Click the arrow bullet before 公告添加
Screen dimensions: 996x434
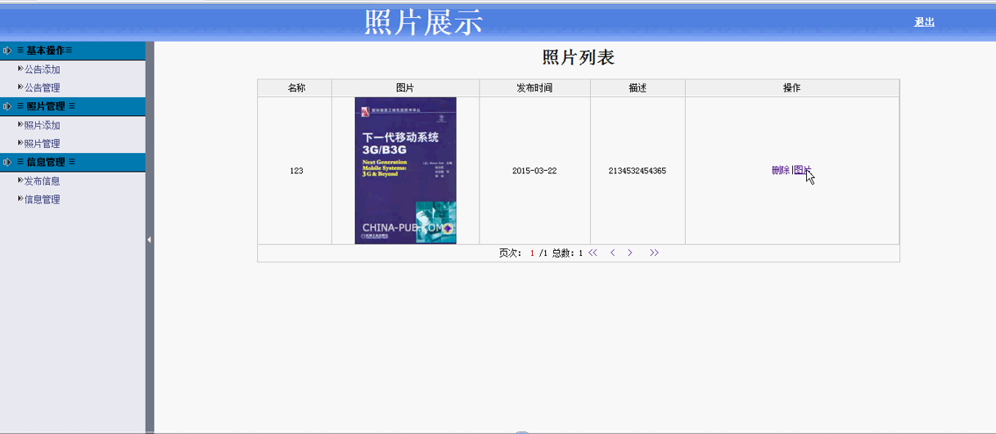click(x=20, y=69)
